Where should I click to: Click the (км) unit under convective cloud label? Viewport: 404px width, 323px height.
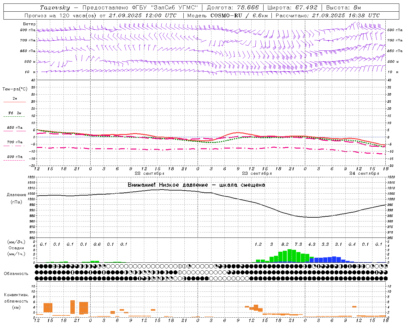coord(16,308)
